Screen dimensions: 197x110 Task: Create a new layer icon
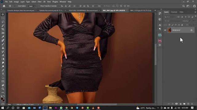coord(188,104)
